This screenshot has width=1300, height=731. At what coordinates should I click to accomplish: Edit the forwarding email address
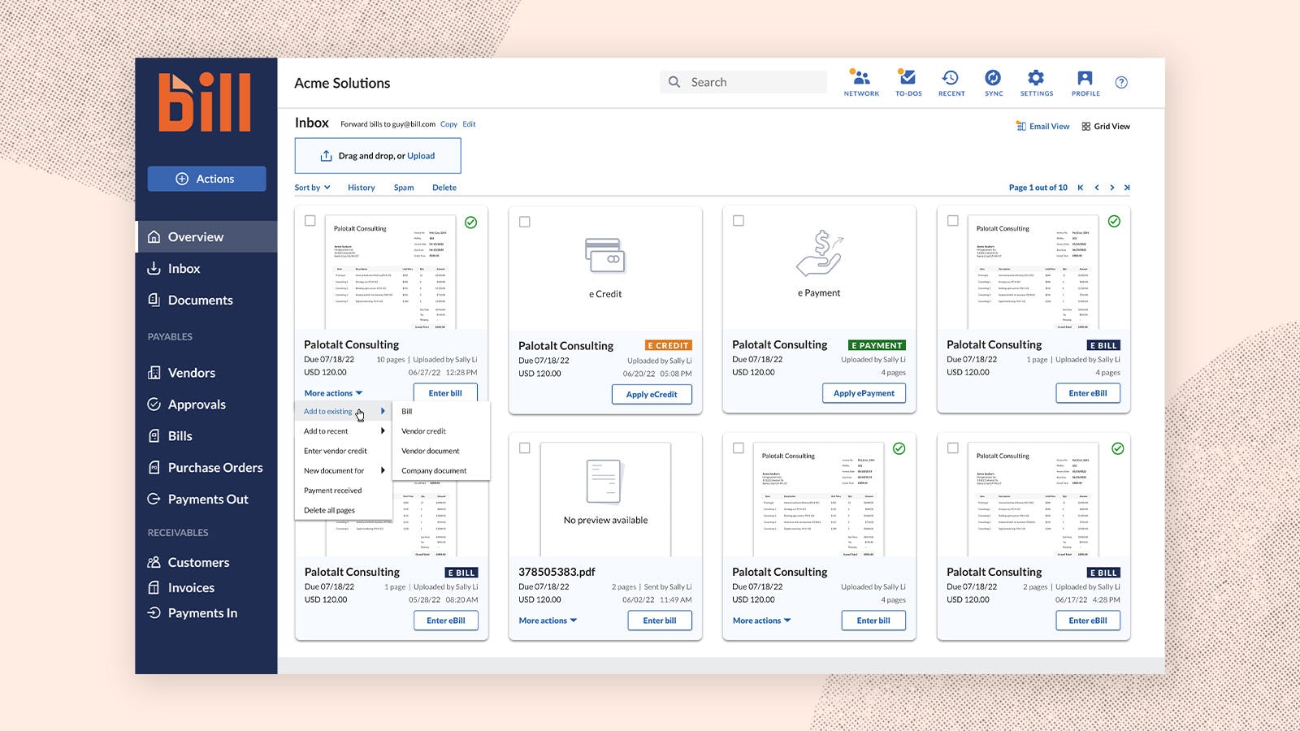tap(469, 124)
